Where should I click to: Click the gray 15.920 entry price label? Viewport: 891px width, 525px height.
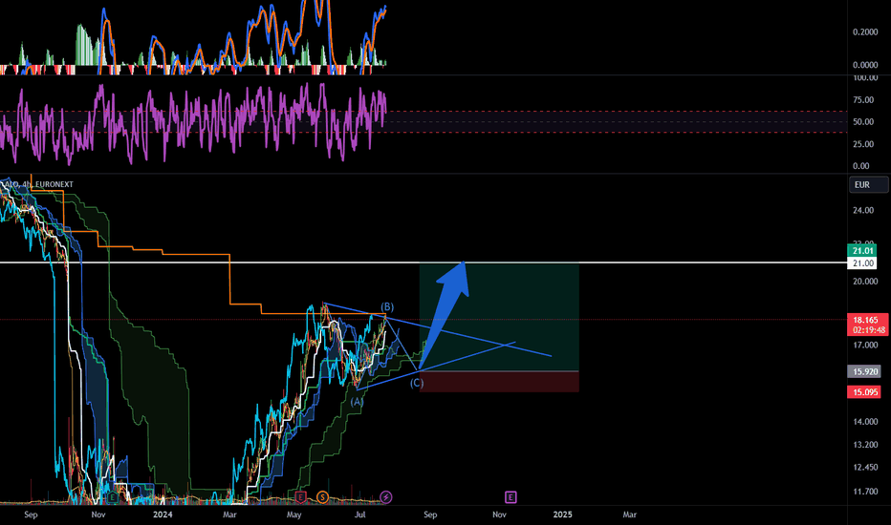point(865,371)
